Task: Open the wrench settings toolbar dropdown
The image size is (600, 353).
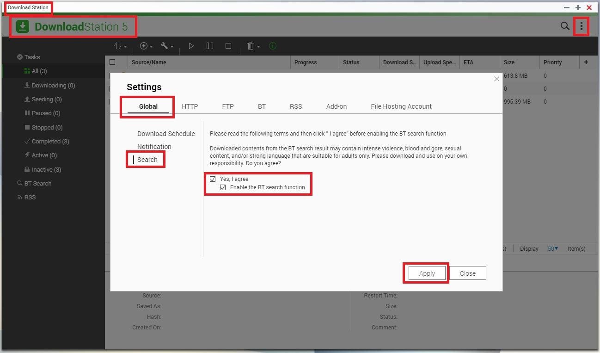Action: pyautogui.click(x=167, y=46)
